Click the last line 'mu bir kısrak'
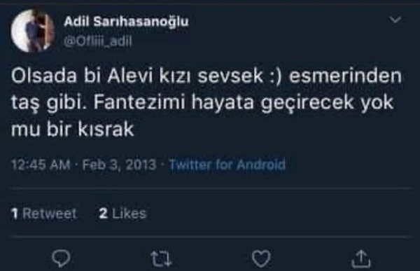 coord(72,130)
